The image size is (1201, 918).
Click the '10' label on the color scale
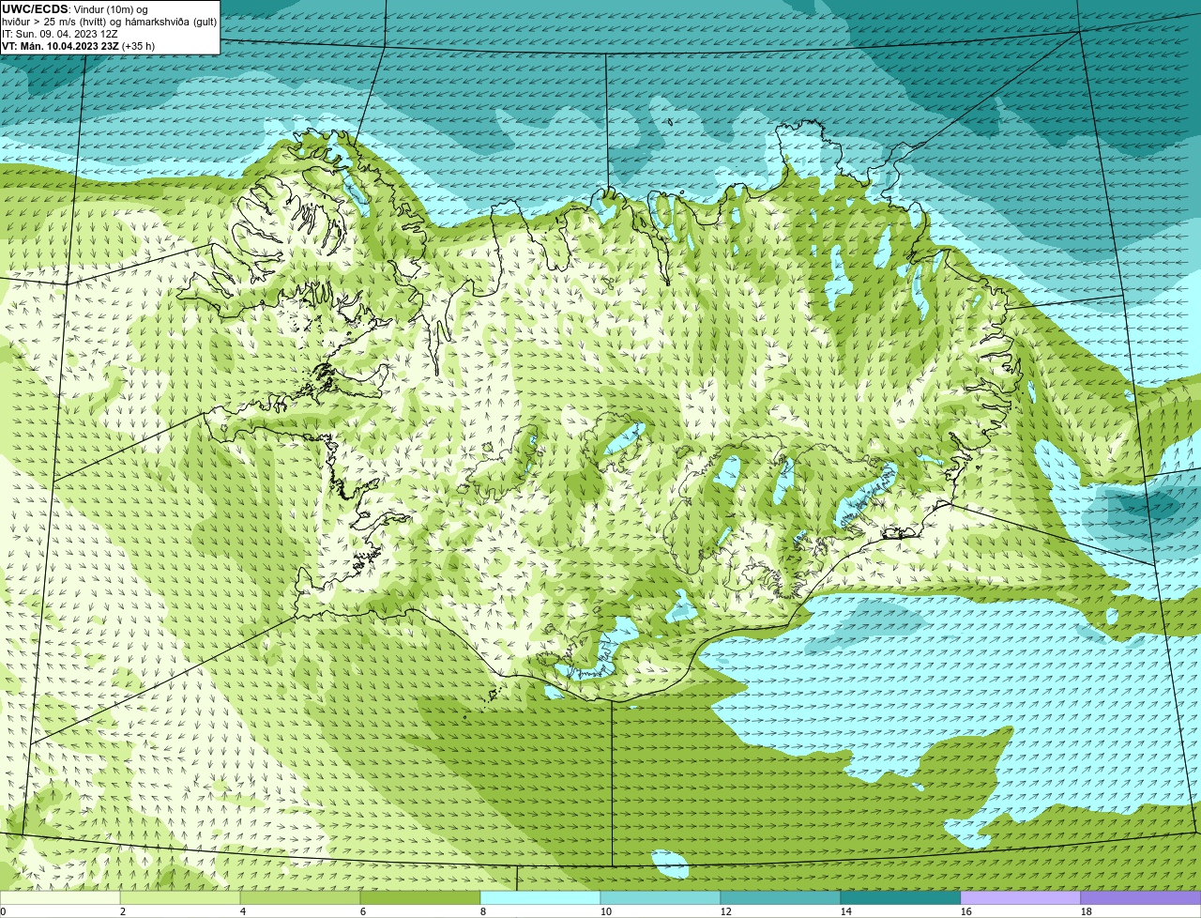606,911
